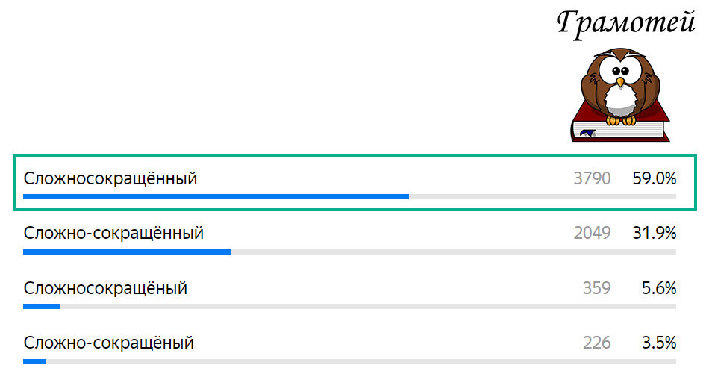The width and height of the screenshot is (709, 374).
Task: Click the owl's eyes
Action: tap(620, 71)
